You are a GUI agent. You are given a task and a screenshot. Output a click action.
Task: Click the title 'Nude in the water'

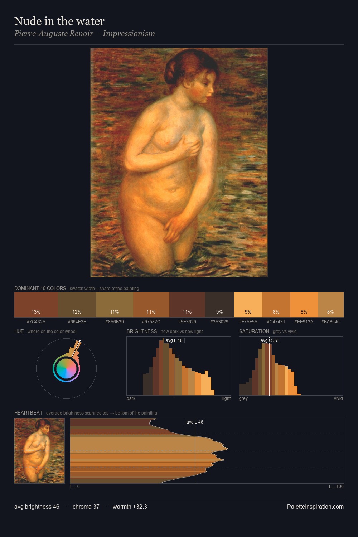coord(59,21)
